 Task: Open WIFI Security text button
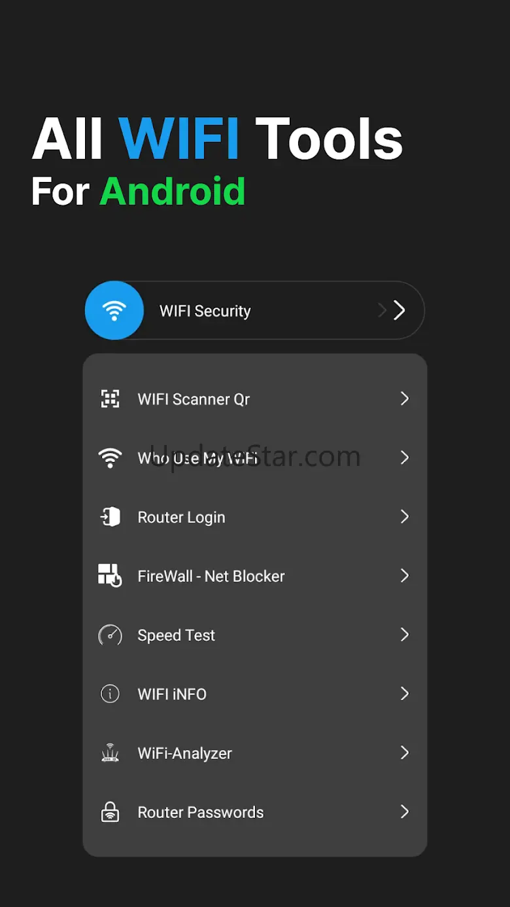(x=205, y=311)
